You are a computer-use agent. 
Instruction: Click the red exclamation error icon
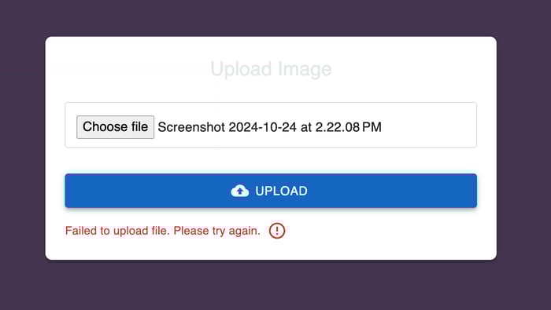coord(277,231)
